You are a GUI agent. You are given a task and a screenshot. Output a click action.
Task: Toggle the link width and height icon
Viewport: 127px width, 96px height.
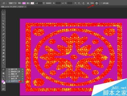tap(63, 3)
